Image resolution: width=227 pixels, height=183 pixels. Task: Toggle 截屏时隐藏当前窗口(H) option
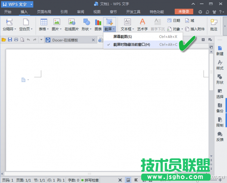(141, 45)
